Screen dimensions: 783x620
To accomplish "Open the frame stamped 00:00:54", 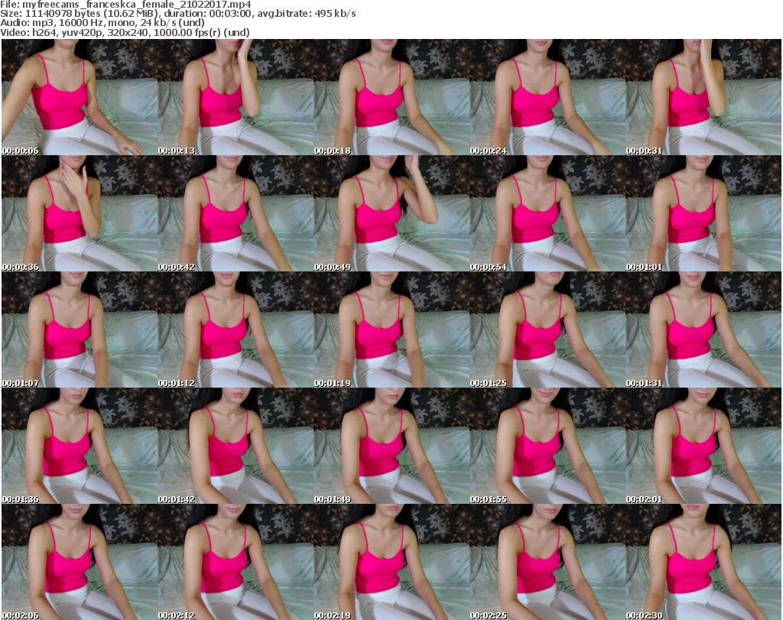I will tap(547, 213).
